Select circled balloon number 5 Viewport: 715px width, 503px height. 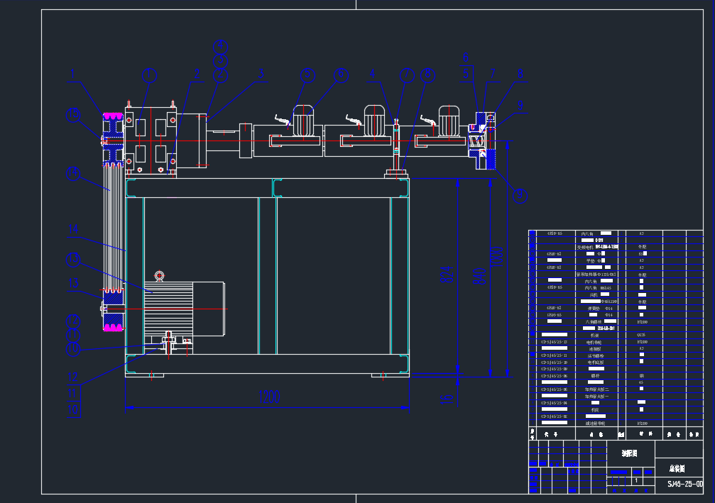tap(307, 74)
